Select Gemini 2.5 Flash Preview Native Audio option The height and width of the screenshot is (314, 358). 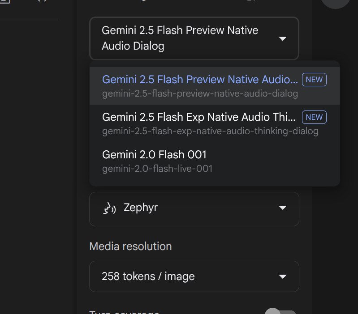click(x=200, y=80)
